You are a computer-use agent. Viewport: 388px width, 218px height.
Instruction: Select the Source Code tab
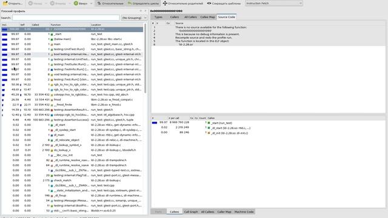point(226,17)
